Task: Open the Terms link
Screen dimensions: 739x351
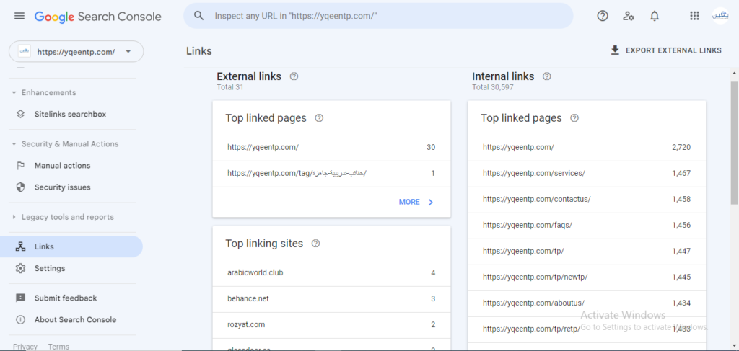Action: [58, 346]
